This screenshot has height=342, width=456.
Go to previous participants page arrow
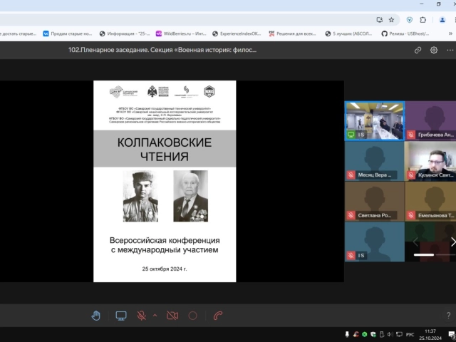[415, 242]
